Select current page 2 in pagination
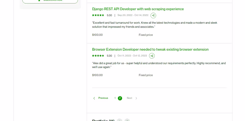The width and height of the screenshot is (245, 121). 120,98
